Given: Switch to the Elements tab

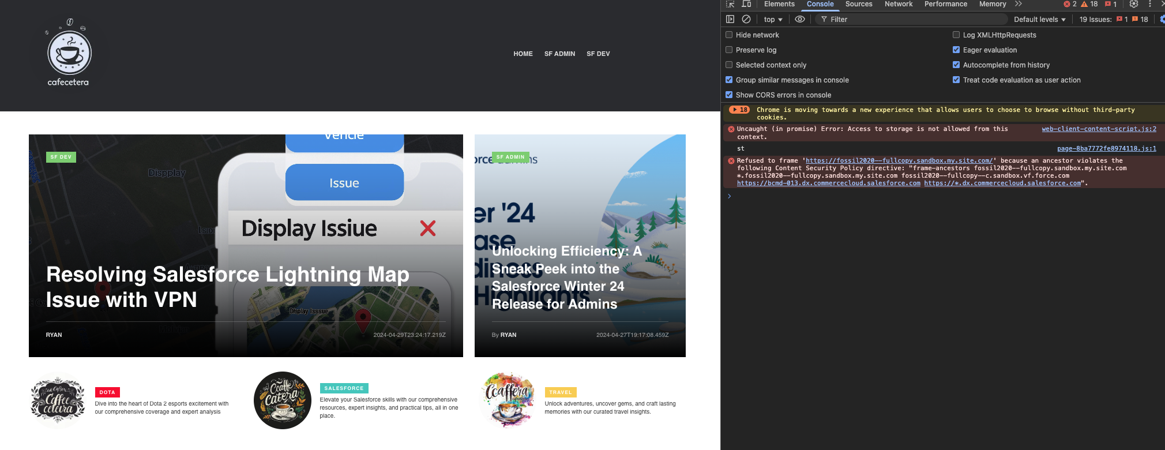Looking at the screenshot, I should (779, 4).
